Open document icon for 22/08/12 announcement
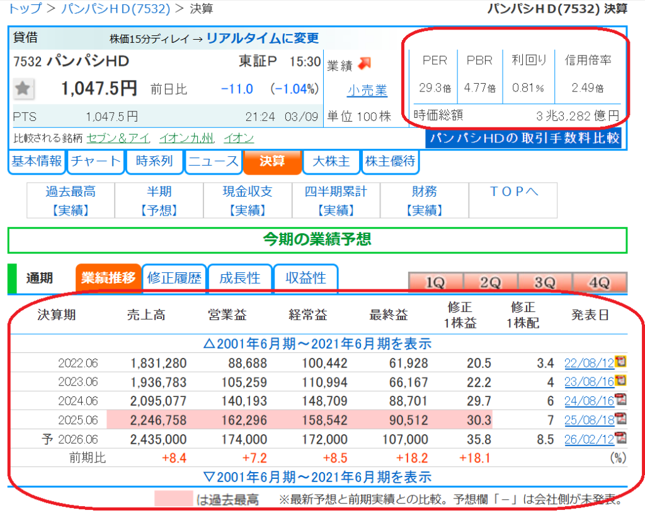 (620, 362)
